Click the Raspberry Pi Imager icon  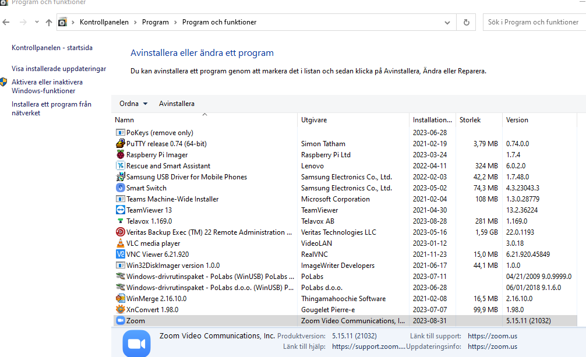(120, 155)
